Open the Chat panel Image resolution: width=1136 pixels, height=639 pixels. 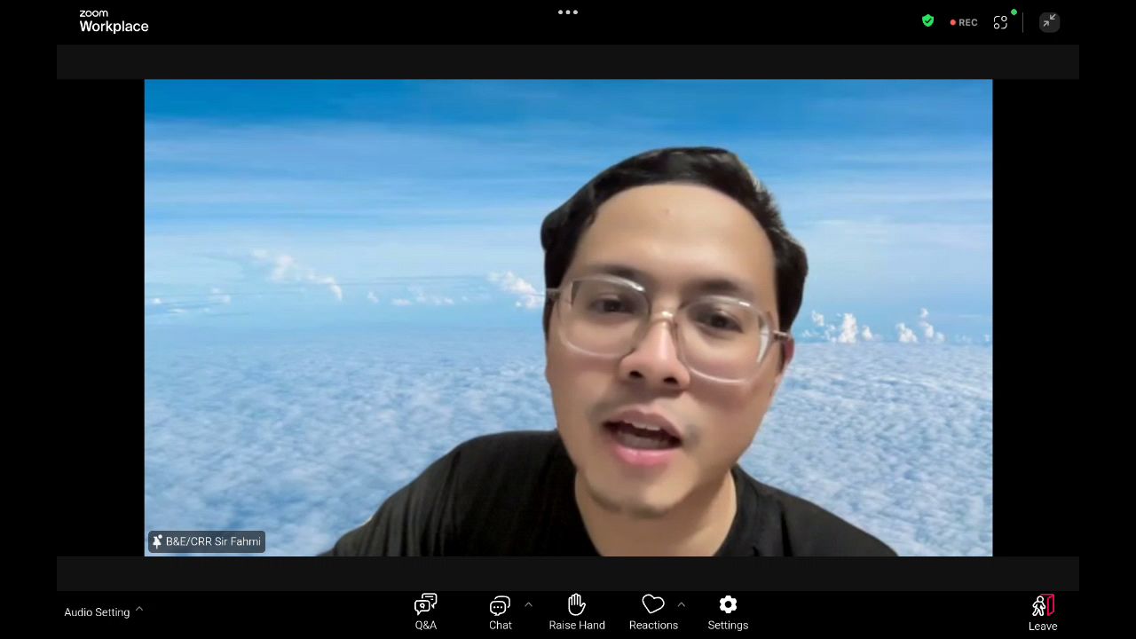[x=501, y=612]
